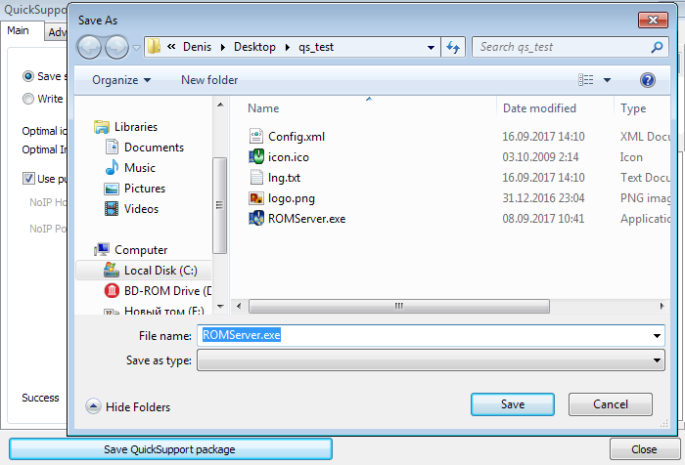
Task: Select Documents library
Action: tap(154, 148)
